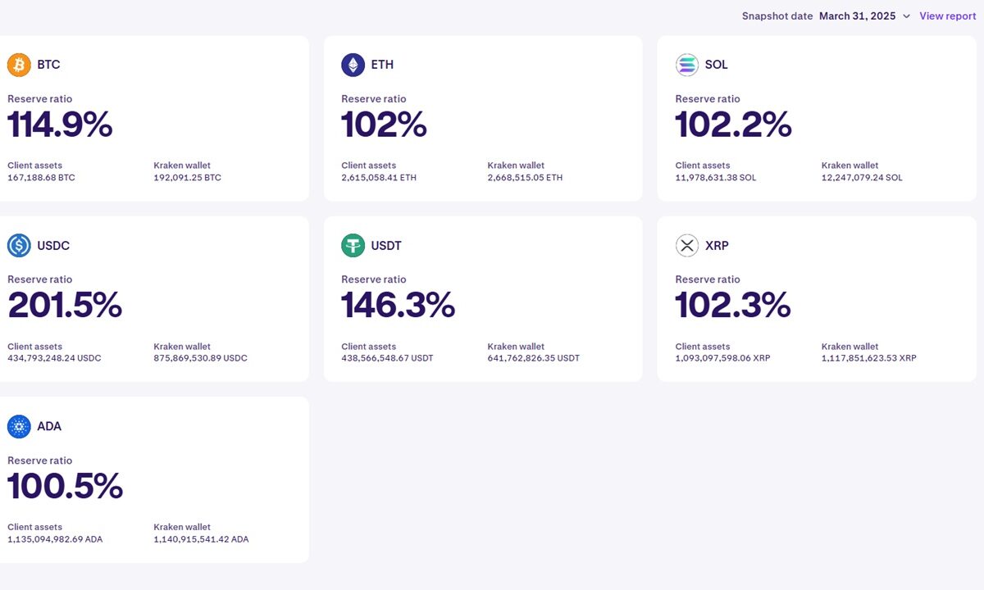984x590 pixels.
Task: Click the ADA card title
Action: [49, 426]
